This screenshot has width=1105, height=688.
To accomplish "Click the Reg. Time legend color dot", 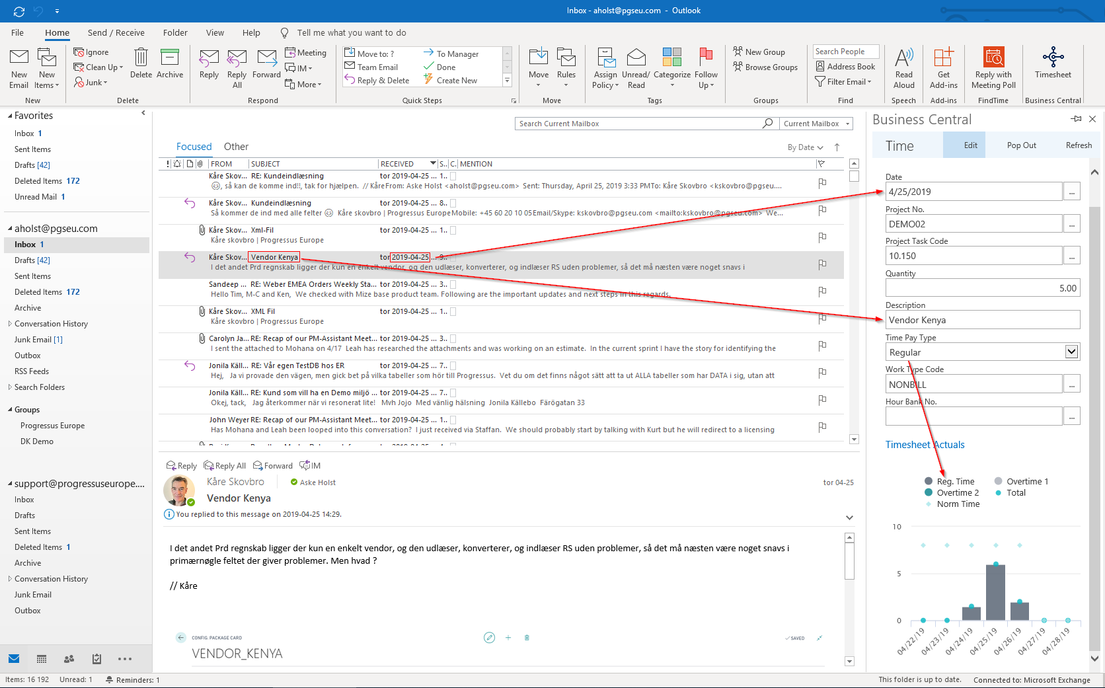I will 929,482.
